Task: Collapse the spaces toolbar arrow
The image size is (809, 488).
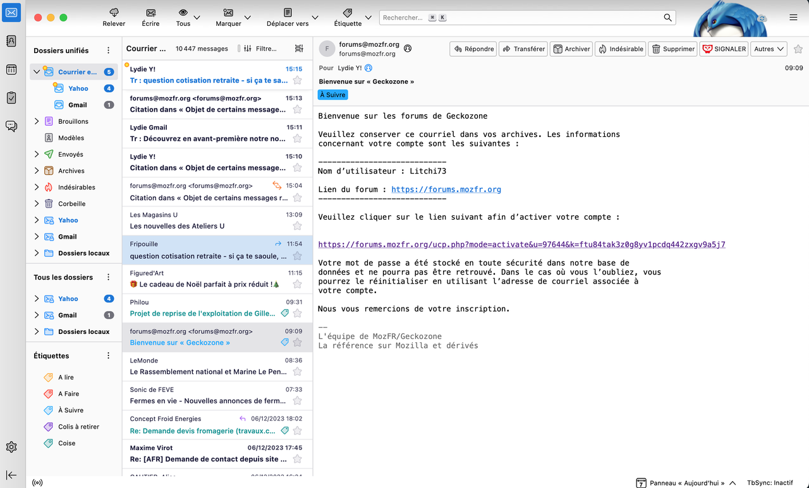Action: (11, 475)
